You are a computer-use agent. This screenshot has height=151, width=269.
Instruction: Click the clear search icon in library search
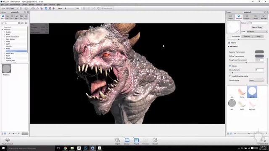[x=19, y=23]
